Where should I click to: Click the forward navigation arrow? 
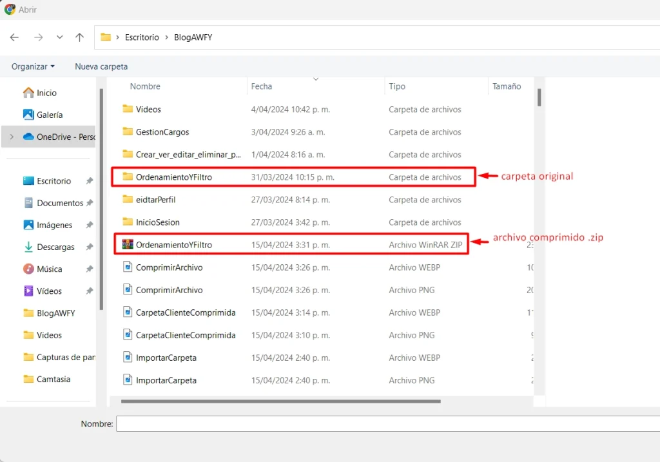coord(38,37)
